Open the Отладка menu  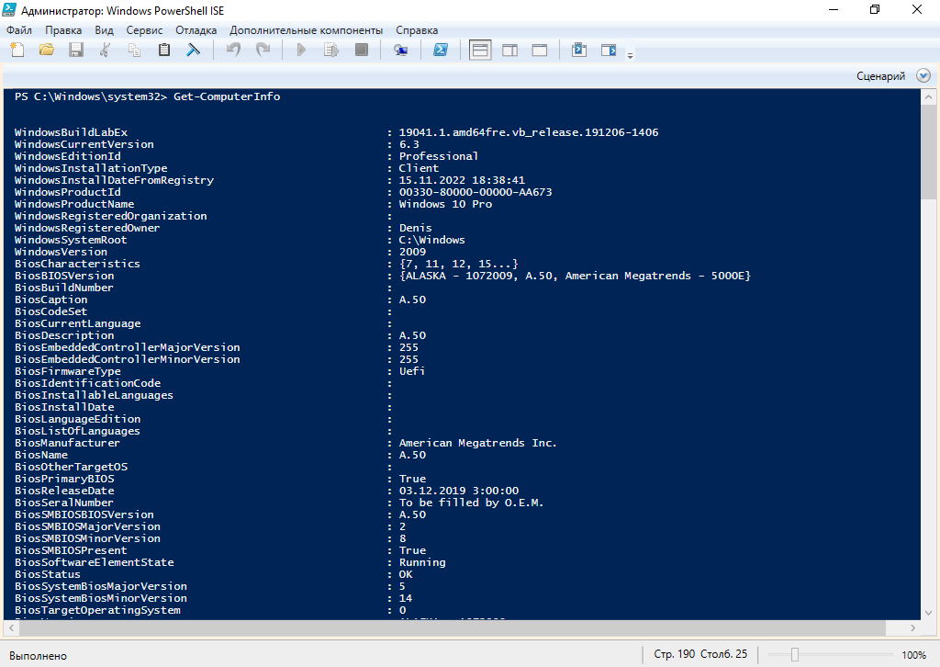196,29
